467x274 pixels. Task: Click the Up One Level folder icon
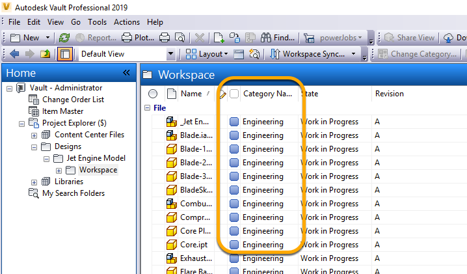coord(46,54)
